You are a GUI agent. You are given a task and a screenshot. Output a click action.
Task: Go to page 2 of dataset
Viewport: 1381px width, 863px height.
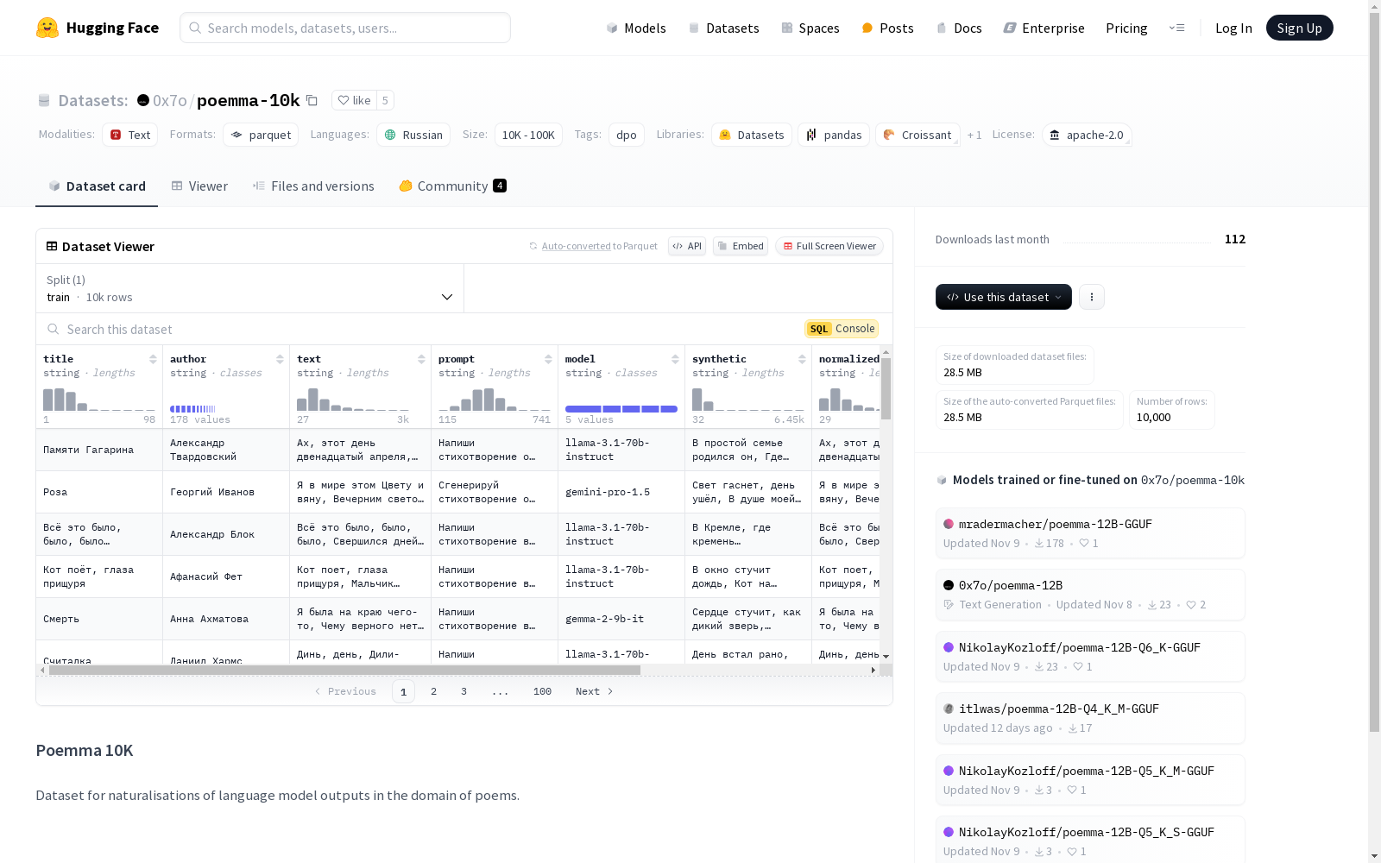(x=433, y=691)
